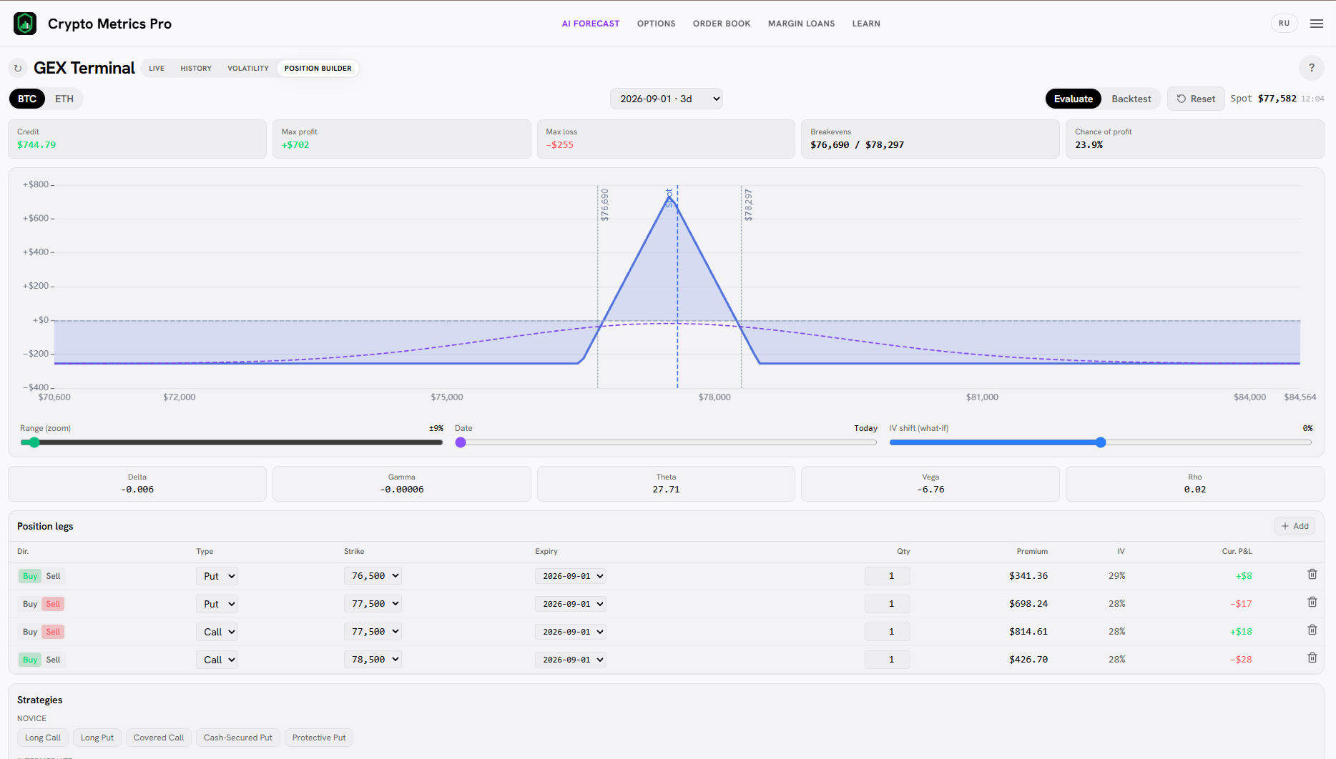Click the $744.79 credit value
The height and width of the screenshot is (759, 1336).
point(36,145)
